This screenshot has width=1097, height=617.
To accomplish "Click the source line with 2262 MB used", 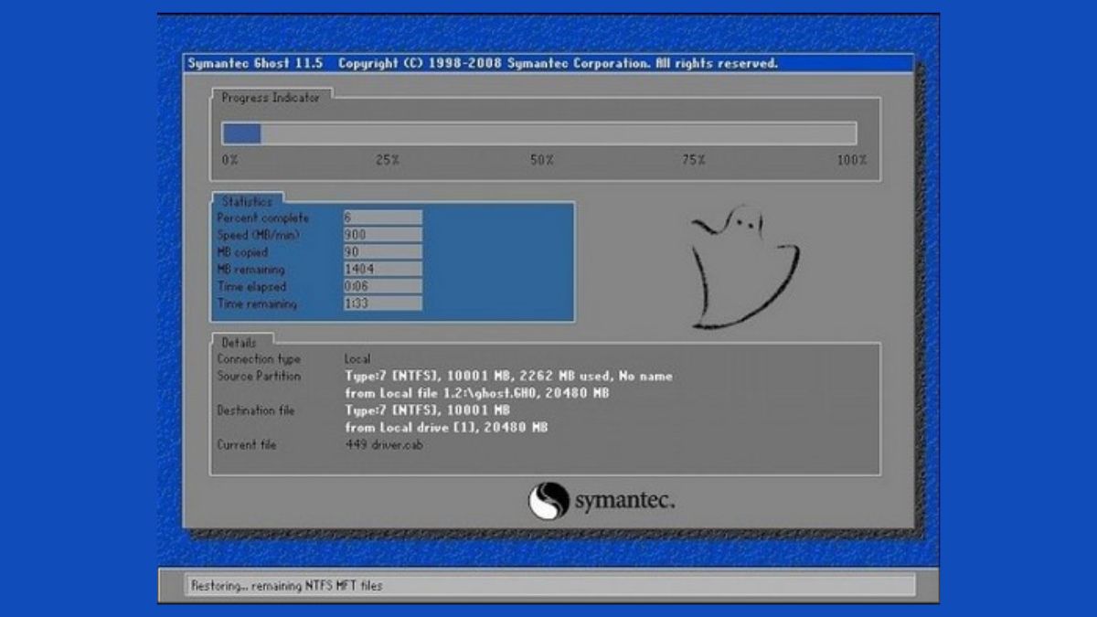I will (x=508, y=376).
